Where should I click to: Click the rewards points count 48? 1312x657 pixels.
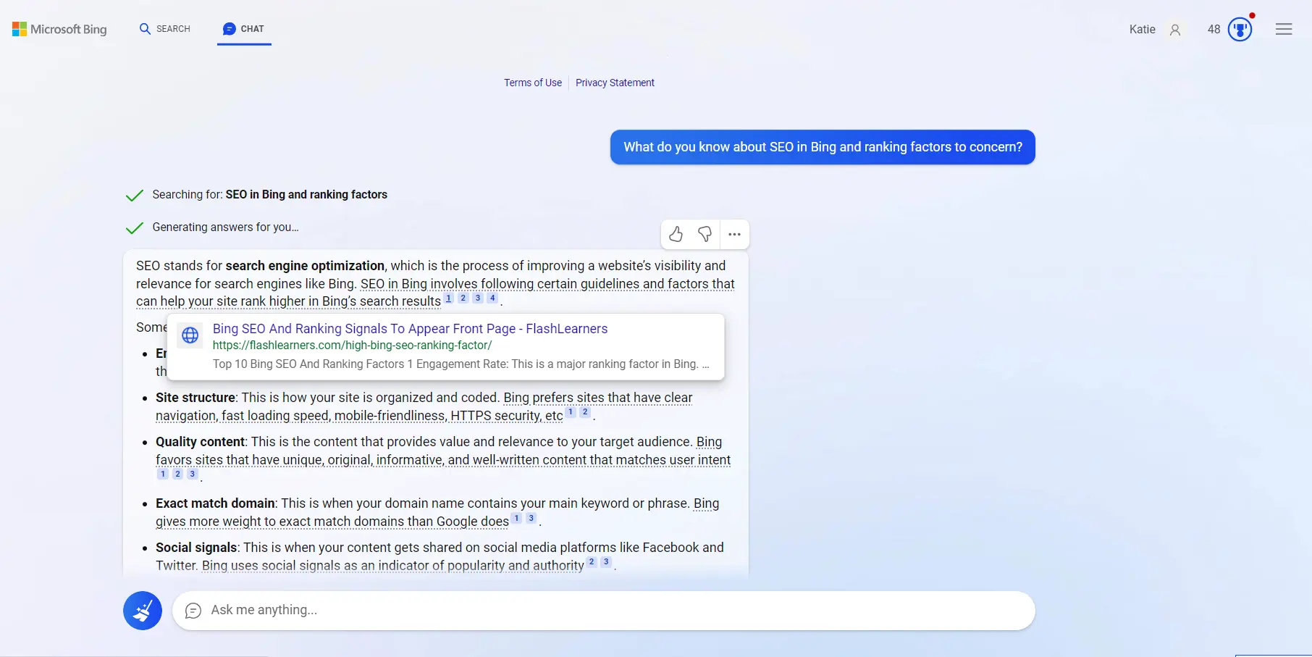[1214, 30]
